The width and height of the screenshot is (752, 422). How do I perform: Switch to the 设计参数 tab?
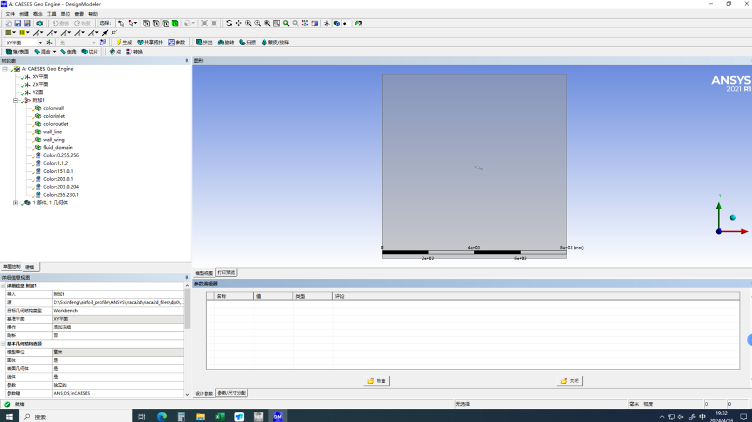click(x=204, y=393)
